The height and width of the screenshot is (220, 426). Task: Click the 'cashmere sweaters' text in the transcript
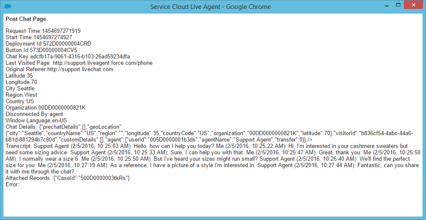point(376,146)
